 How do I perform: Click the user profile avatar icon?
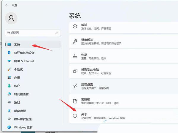tap(11, 19)
